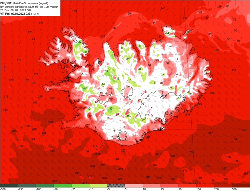The height and width of the screenshot is (191, 250).
Task: Select the legend swatch between 50 and 100
Action: click(187, 185)
